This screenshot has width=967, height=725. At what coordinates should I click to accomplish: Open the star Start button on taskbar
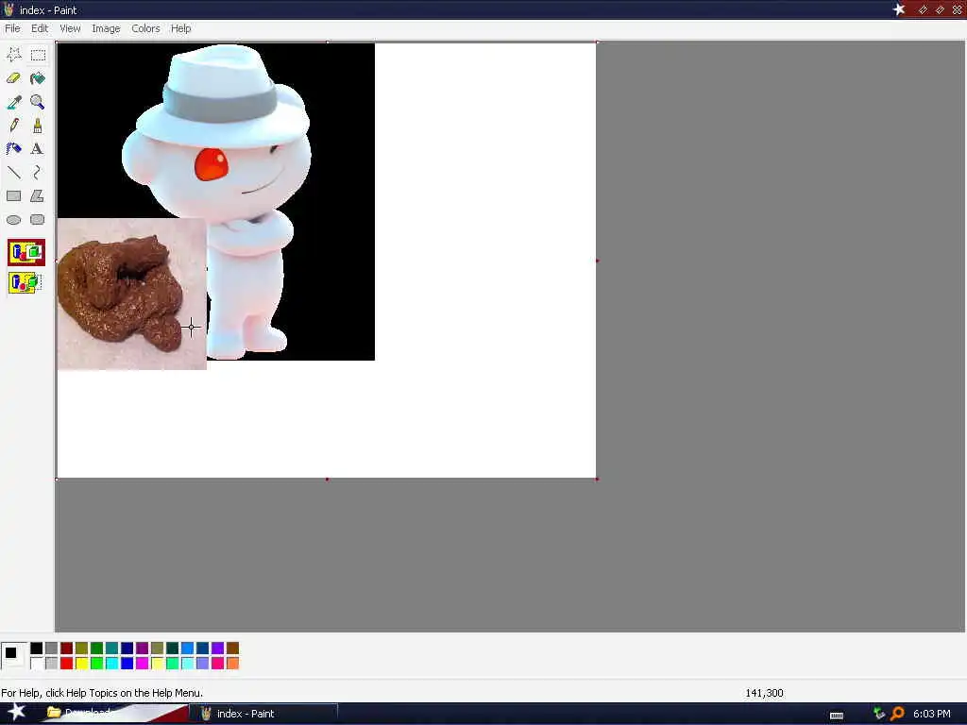[x=16, y=712]
